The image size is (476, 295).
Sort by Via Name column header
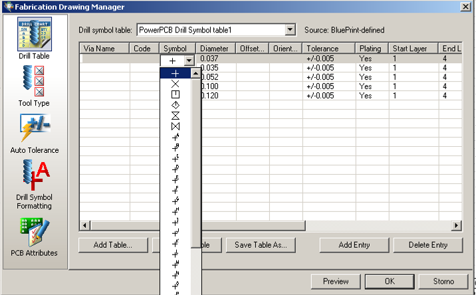[105, 49]
